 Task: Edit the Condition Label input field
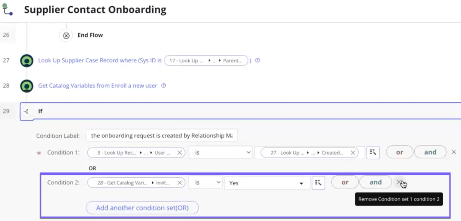(x=162, y=136)
